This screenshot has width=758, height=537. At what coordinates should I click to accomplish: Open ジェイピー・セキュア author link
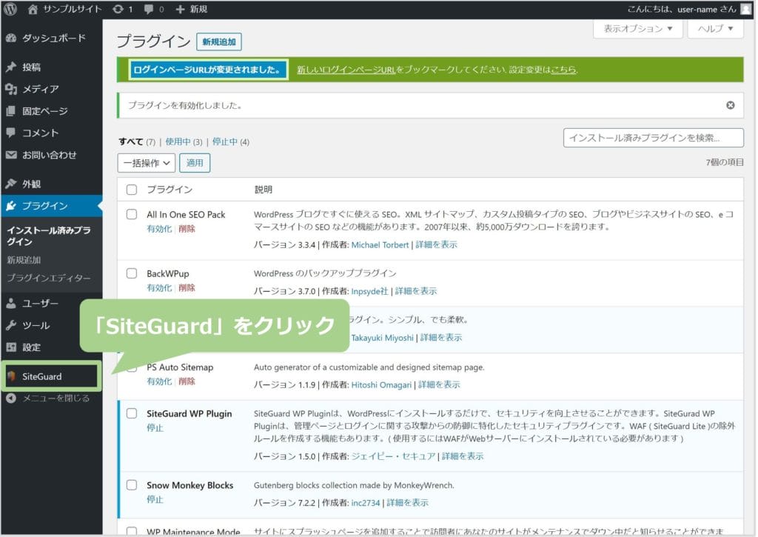point(393,456)
